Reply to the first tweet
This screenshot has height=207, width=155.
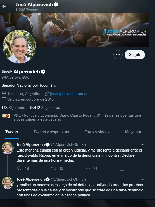coord(19,168)
